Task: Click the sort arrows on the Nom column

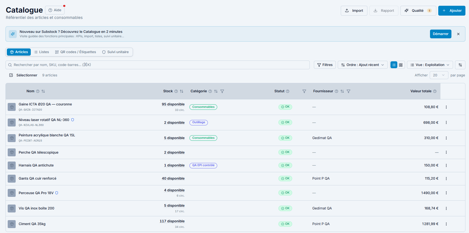Action: [43, 91]
